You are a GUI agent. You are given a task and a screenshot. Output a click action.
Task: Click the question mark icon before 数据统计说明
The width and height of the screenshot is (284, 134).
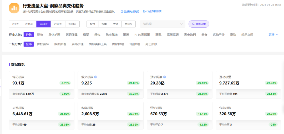[x=122, y=11]
